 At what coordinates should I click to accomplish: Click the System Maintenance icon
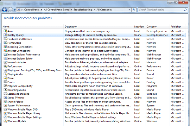point(5,105)
